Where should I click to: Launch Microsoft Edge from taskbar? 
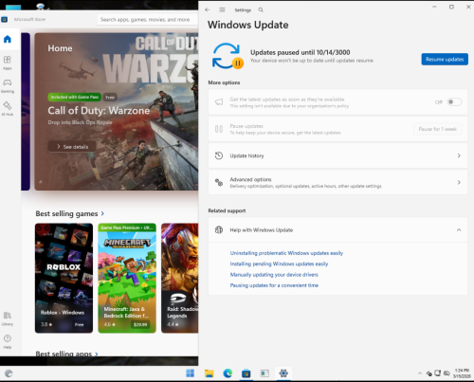pos(228,373)
